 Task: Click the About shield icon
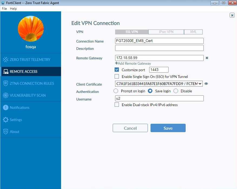point(6,132)
